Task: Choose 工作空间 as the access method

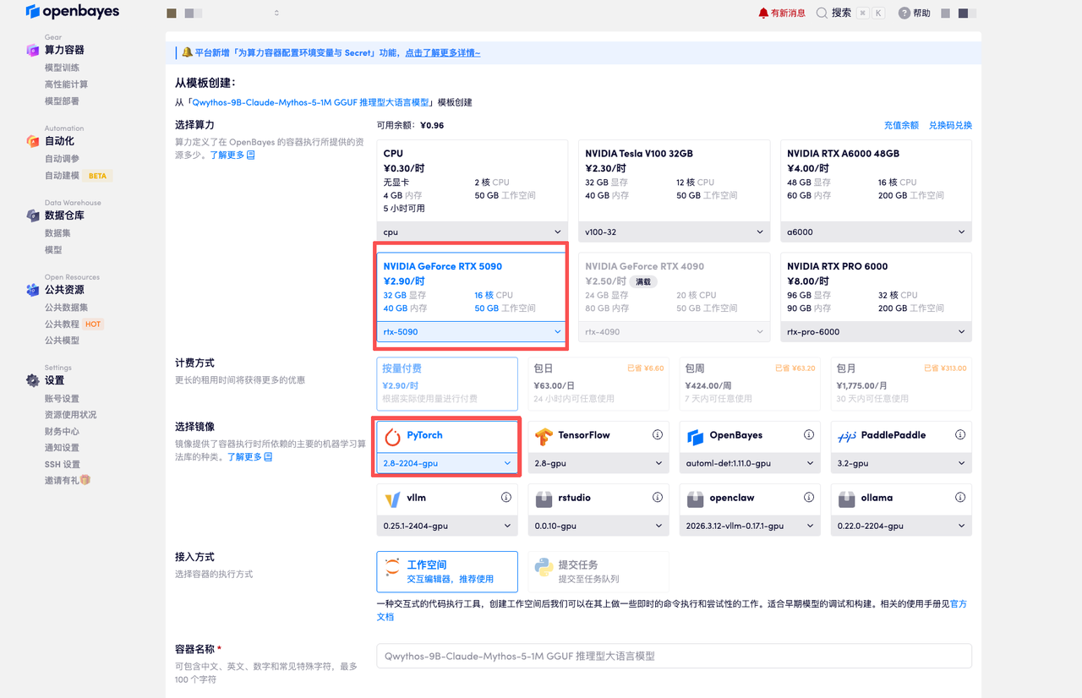Action: [447, 572]
